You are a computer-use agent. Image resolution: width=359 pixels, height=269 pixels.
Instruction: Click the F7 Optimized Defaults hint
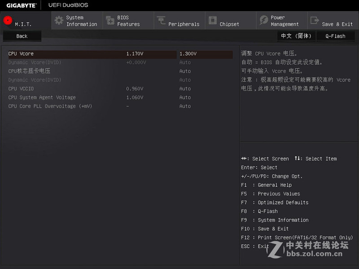click(x=275, y=203)
